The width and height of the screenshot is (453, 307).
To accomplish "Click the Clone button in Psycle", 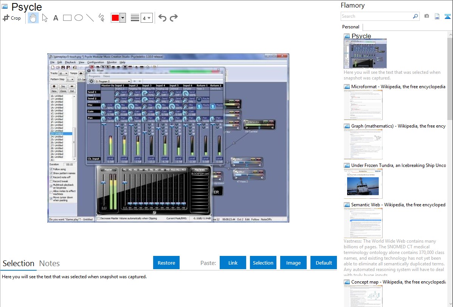I will (63, 91).
